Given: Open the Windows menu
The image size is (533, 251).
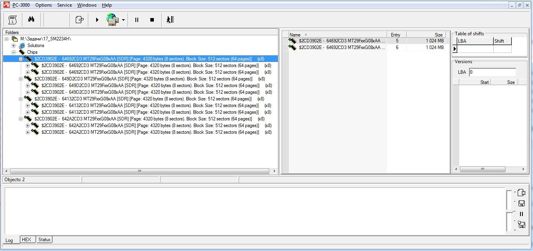Looking at the screenshot, I should coord(87,5).
